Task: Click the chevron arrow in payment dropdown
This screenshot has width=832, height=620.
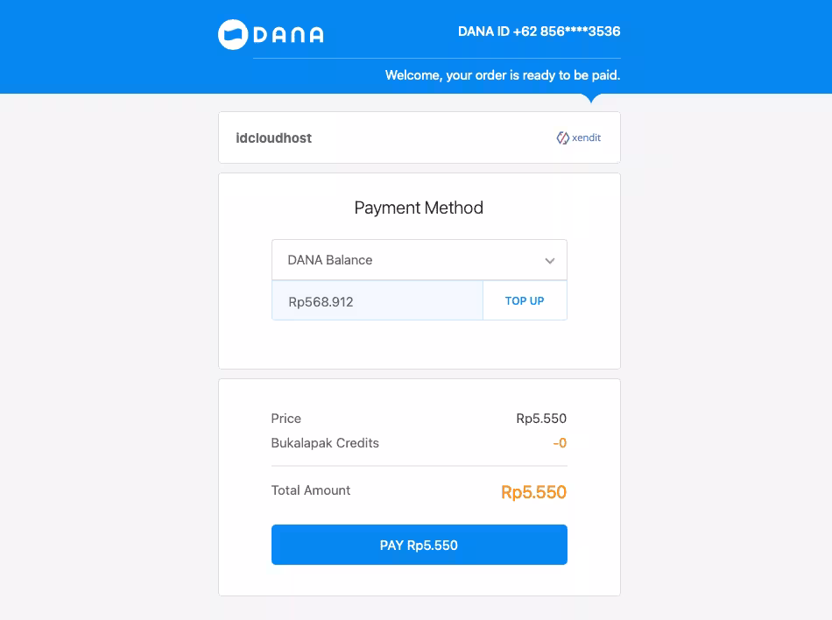Action: tap(550, 260)
